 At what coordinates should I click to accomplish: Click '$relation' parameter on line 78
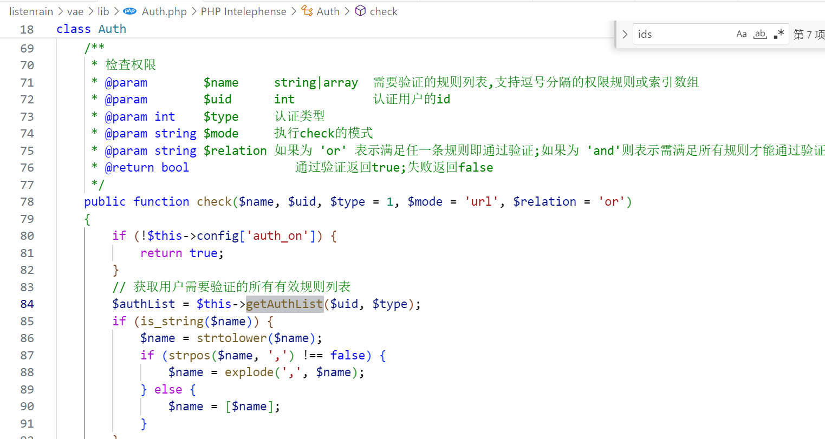coord(544,202)
